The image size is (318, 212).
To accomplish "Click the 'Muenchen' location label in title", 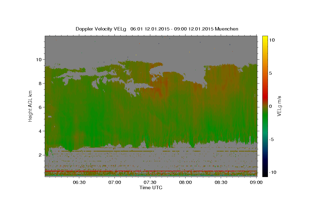I will tap(227, 29).
